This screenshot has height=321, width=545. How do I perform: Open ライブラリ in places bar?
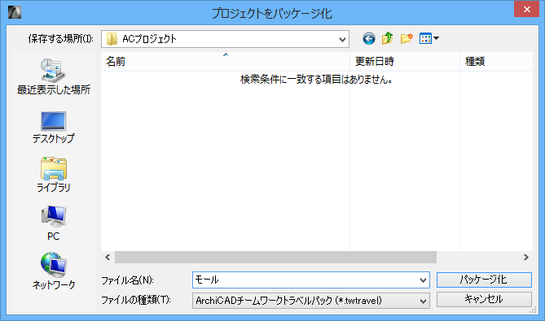coord(54,175)
